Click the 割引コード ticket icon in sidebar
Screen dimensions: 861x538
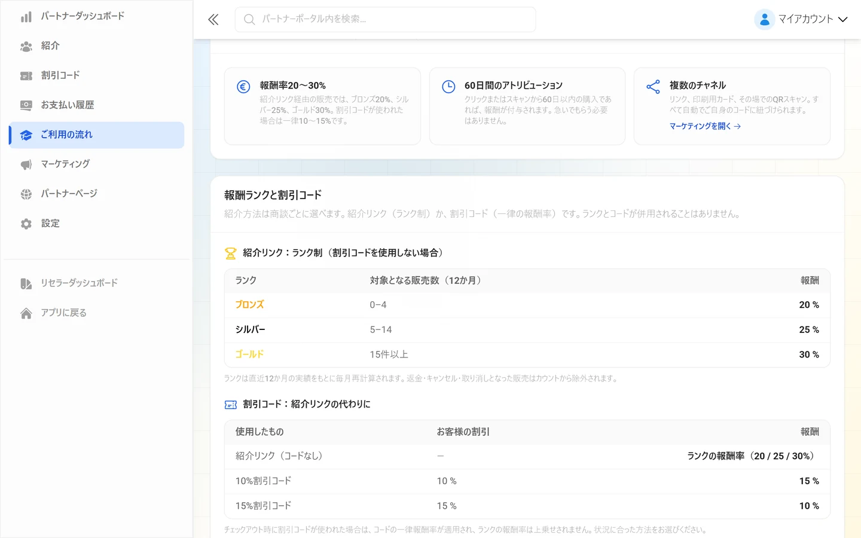[x=26, y=76]
